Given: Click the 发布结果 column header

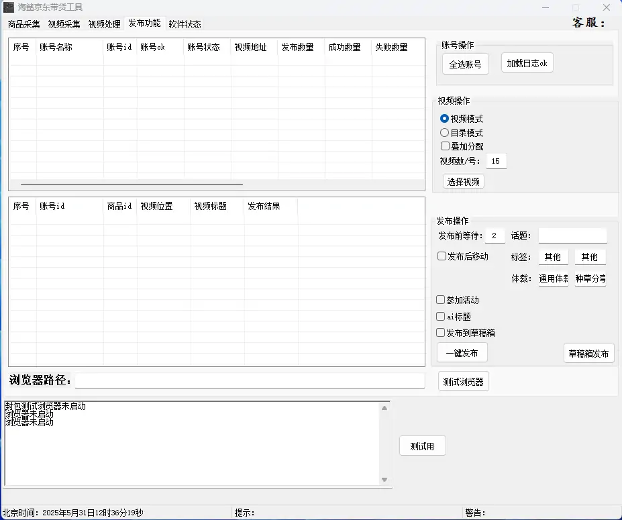Looking at the screenshot, I should [271, 206].
